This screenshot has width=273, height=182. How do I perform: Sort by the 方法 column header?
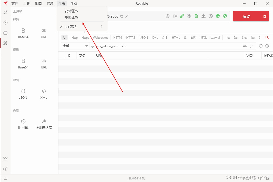(x=85, y=55)
